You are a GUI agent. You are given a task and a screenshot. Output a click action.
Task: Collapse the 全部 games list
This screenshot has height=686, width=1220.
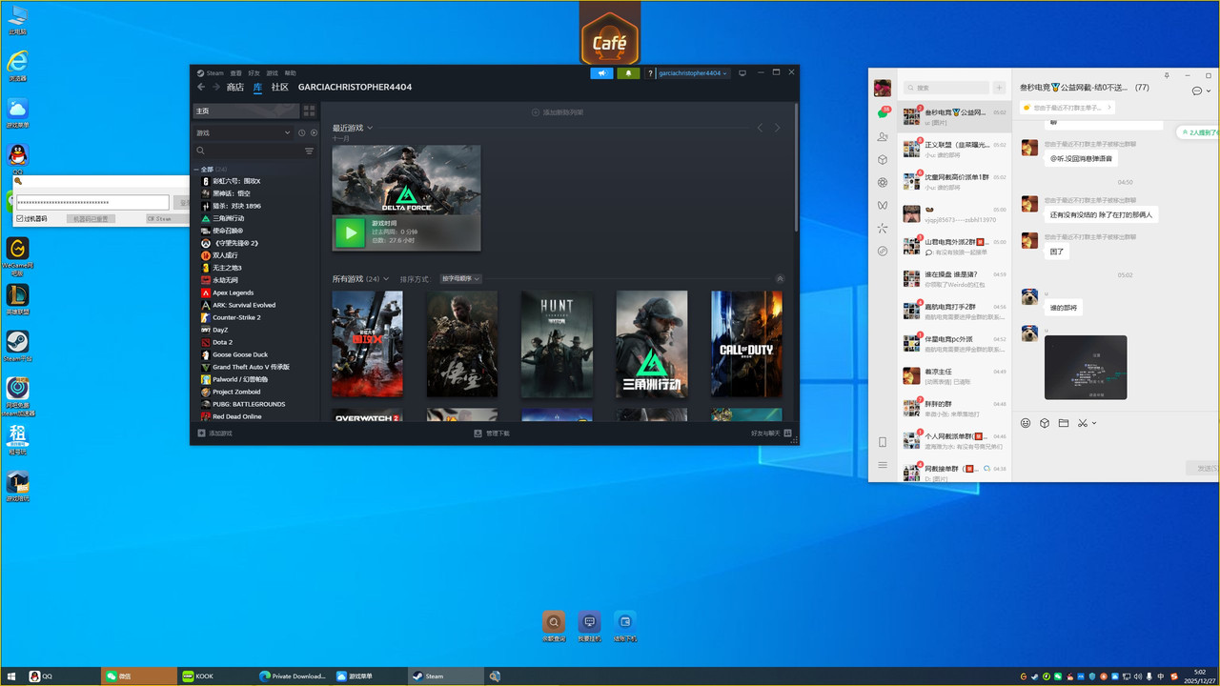click(196, 169)
